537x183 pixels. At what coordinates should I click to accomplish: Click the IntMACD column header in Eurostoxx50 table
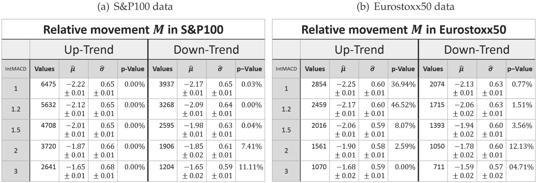[286, 69]
